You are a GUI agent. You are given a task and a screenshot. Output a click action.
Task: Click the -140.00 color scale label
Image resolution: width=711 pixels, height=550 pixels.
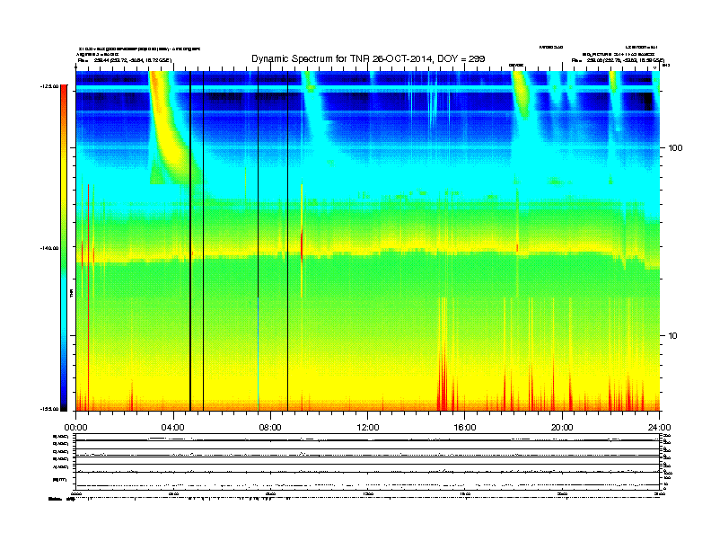click(50, 248)
